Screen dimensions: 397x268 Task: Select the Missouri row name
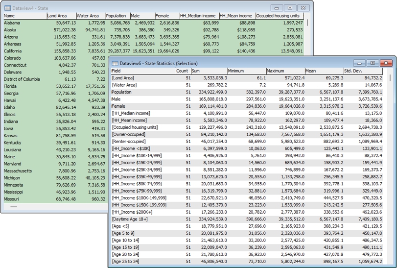(11, 199)
